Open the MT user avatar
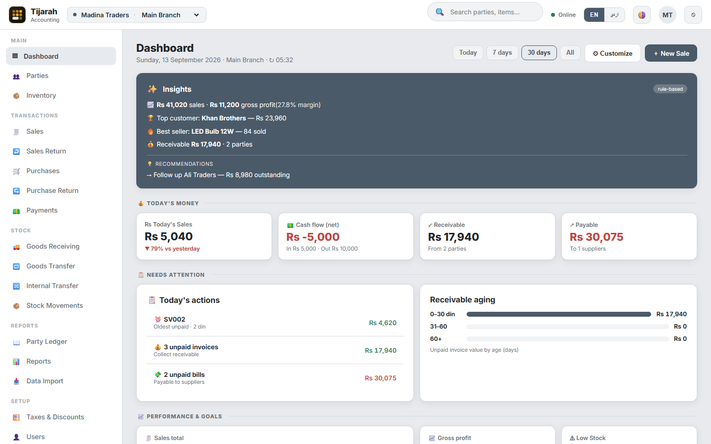The image size is (711, 444). (x=668, y=15)
